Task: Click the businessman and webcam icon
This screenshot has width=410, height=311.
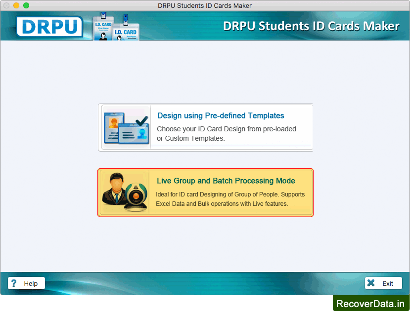Action: [x=125, y=192]
